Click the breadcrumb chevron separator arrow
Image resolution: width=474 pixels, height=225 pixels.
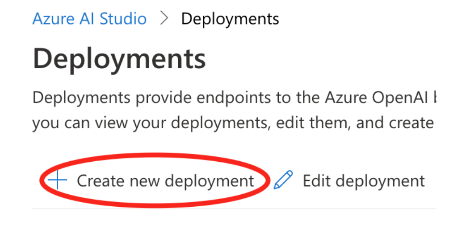164,19
